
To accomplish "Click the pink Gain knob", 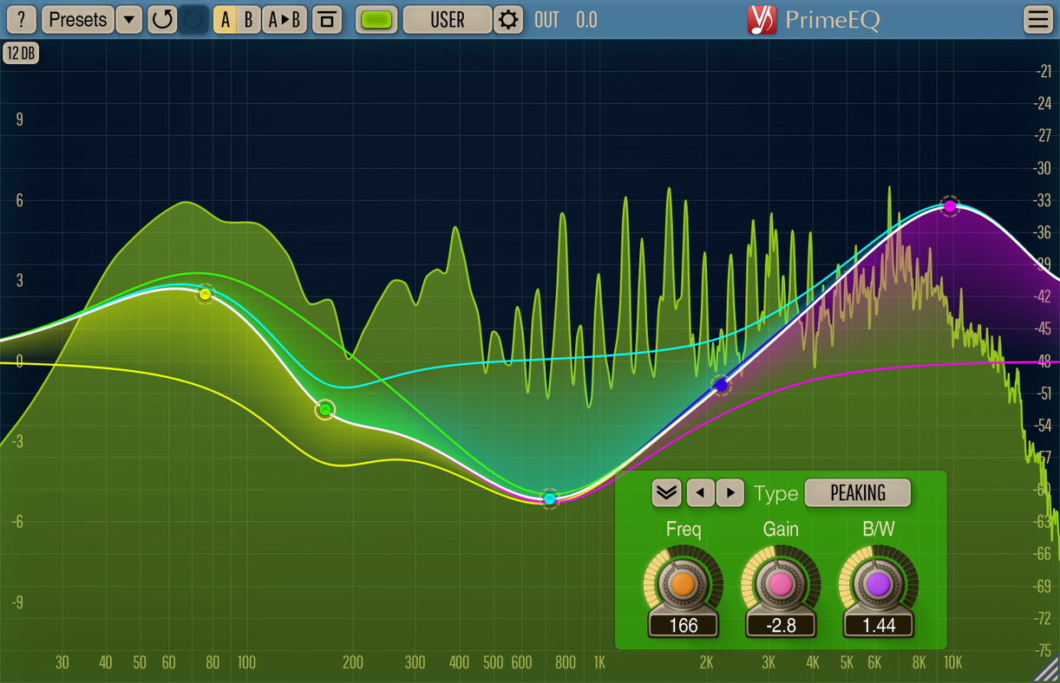I will point(781,584).
